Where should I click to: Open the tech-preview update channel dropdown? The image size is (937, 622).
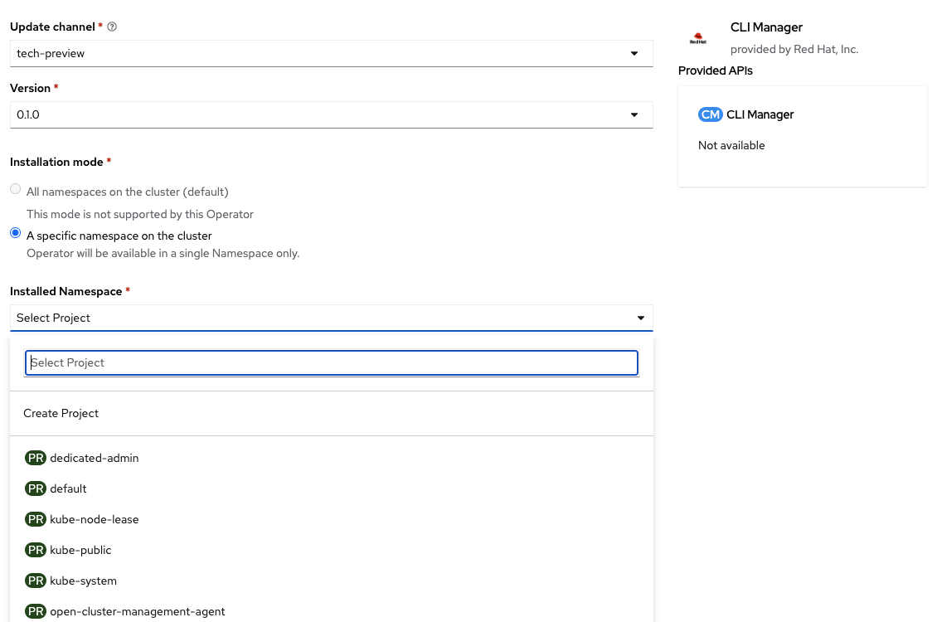click(x=331, y=53)
